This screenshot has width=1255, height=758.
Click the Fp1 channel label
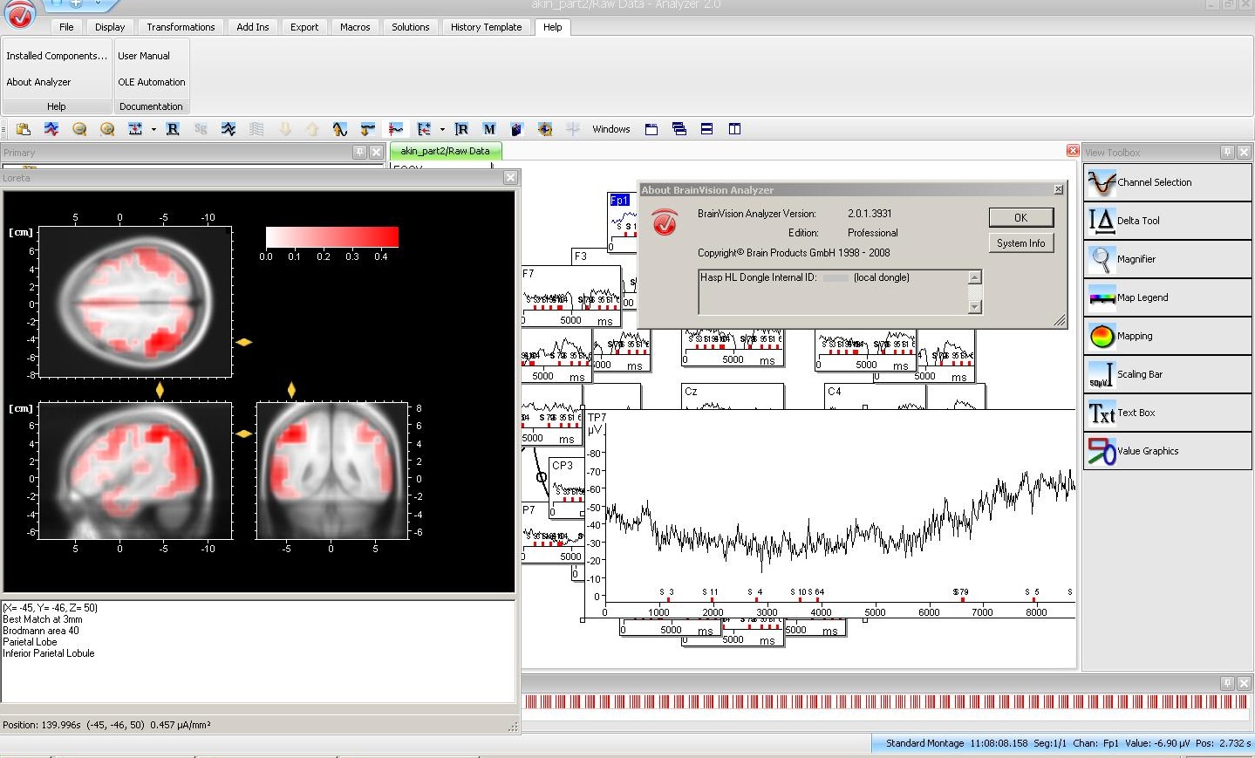click(619, 201)
